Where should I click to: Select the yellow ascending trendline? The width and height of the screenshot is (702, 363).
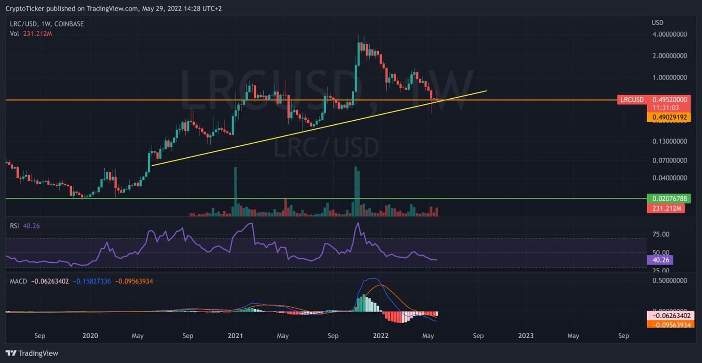274,137
